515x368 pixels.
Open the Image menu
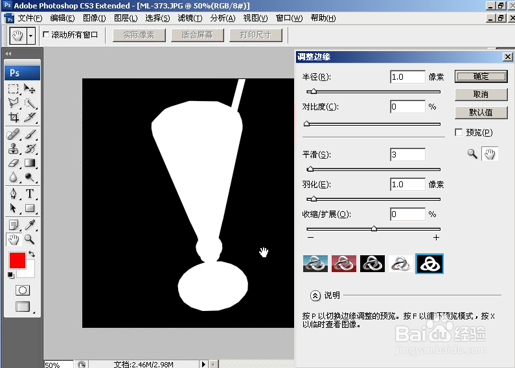tap(95, 18)
